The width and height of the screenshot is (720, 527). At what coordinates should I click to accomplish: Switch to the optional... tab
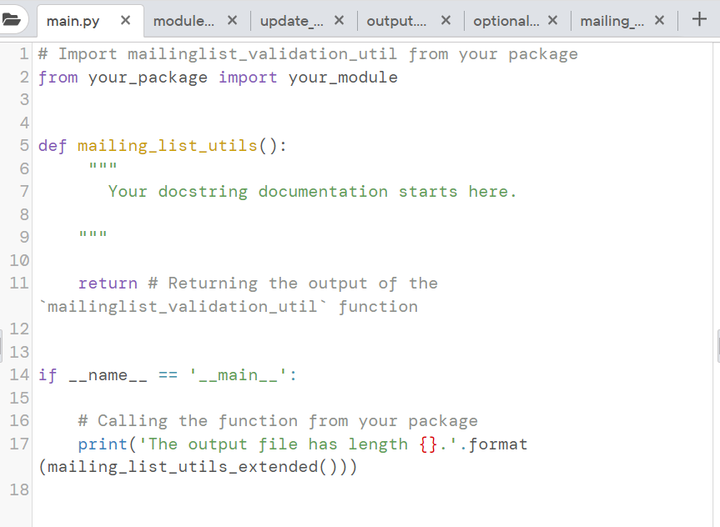click(506, 21)
